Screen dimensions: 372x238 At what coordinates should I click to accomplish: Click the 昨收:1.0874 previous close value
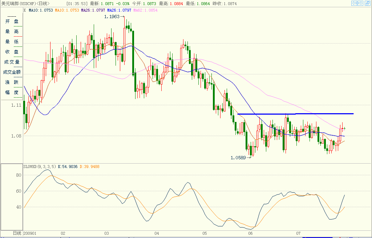point(225,4)
